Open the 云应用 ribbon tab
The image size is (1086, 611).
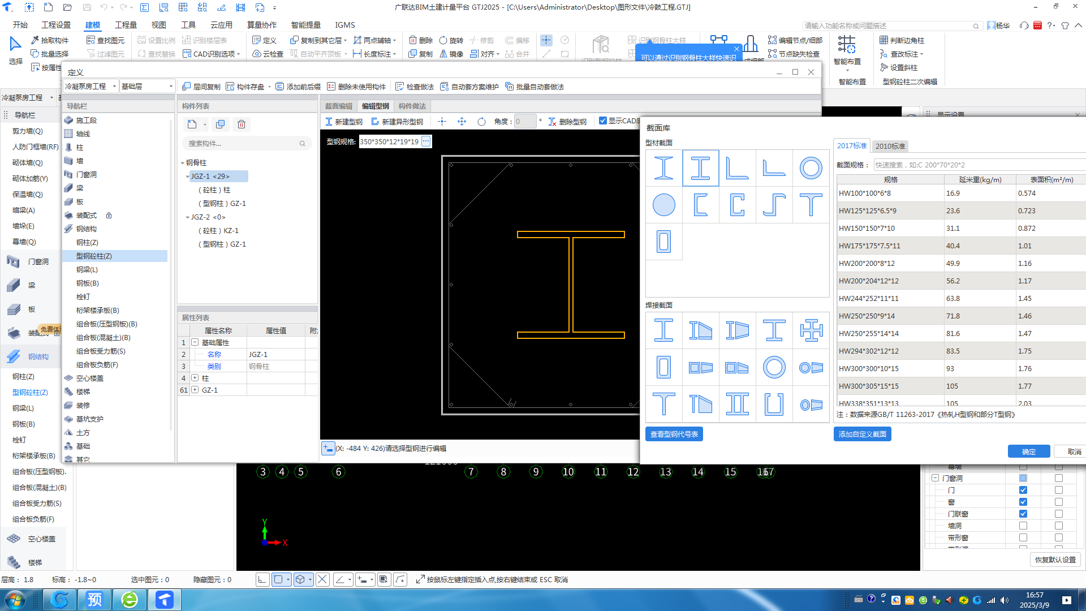(221, 25)
